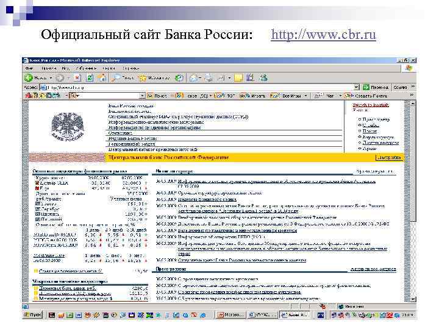The width and height of the screenshot is (439, 329).
Task: Click the Настройка button on yellow bar
Action: click(390, 158)
